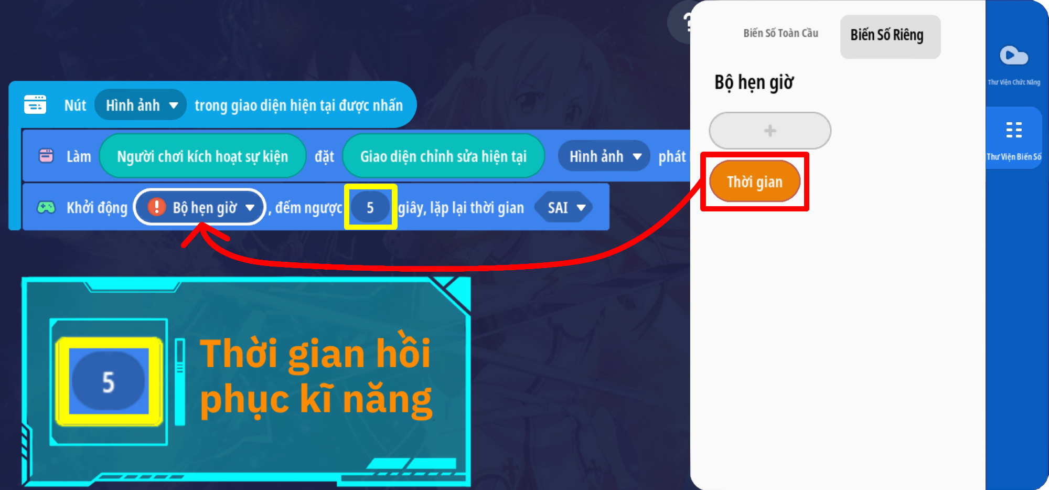Click the green gamepad icon beside Khởi động
This screenshot has width=1049, height=490.
tap(46, 207)
